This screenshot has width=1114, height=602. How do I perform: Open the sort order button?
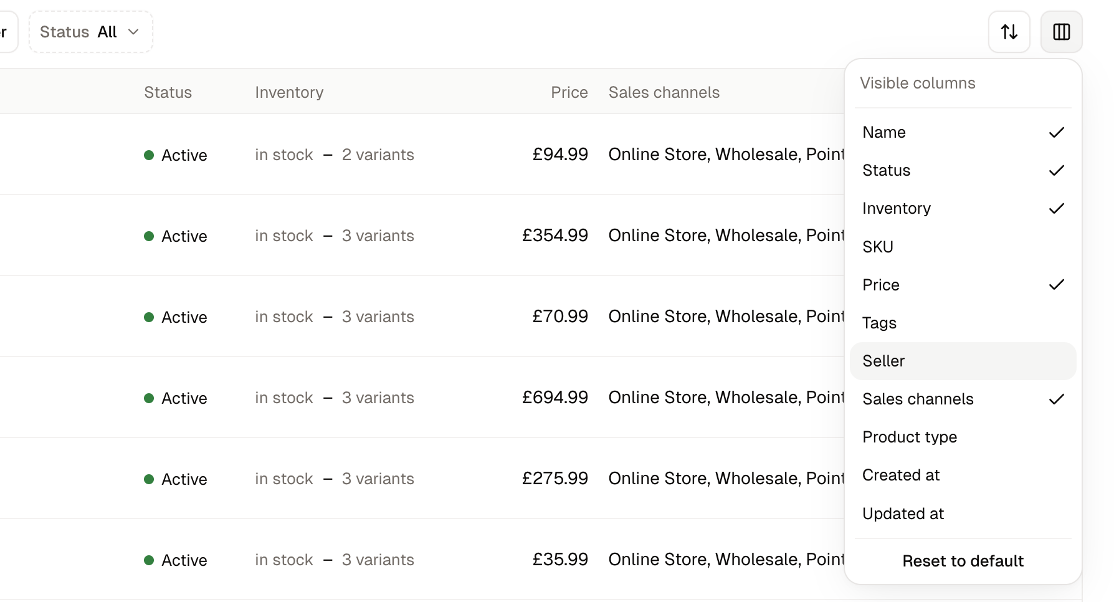[x=1009, y=32]
